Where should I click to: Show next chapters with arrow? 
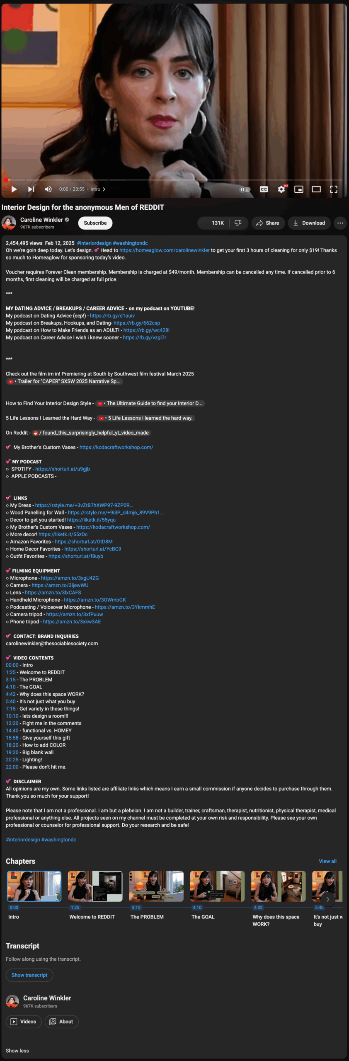(328, 899)
